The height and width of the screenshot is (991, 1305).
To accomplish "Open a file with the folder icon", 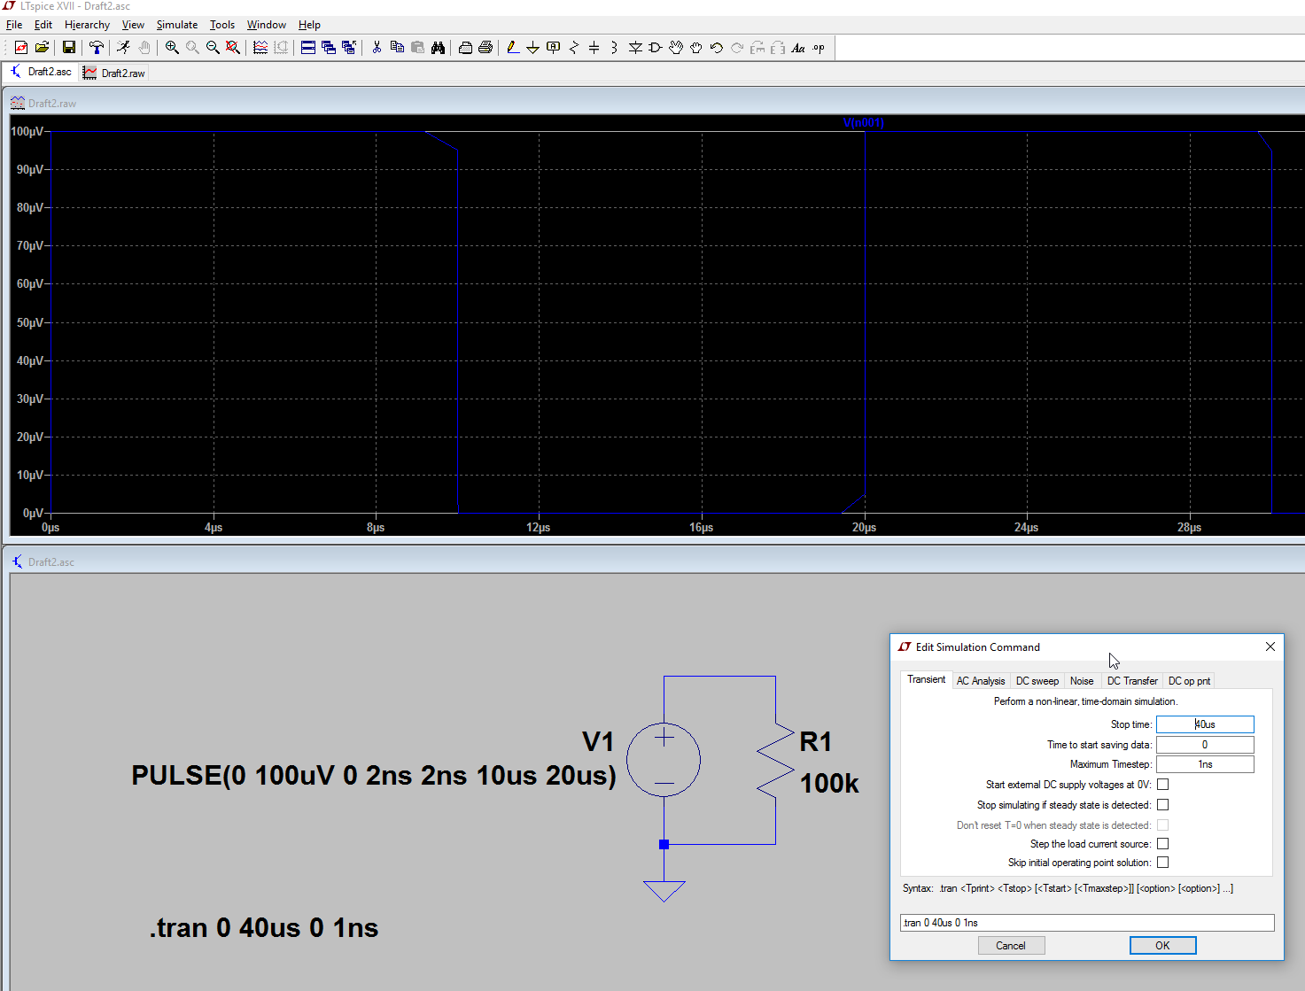I will pyautogui.click(x=42, y=48).
